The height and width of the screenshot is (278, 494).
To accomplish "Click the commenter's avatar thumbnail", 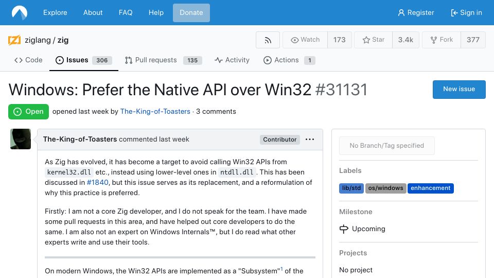I will tap(21, 139).
